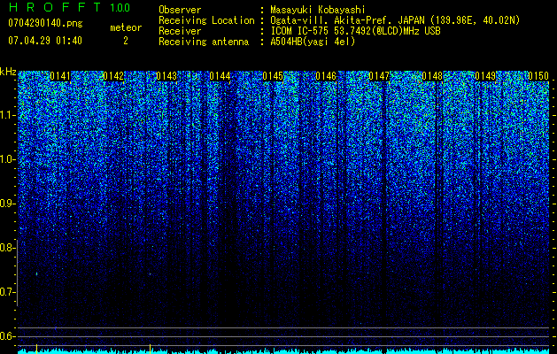Click the Ogata-vill. Akita-Pref. JAPAN location text
Viewport: 557px width, 354px height.
pos(395,20)
